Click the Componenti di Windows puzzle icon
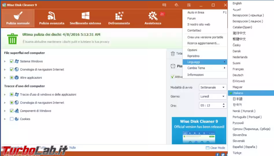The height and width of the screenshot is (156, 274). [x=16, y=111]
